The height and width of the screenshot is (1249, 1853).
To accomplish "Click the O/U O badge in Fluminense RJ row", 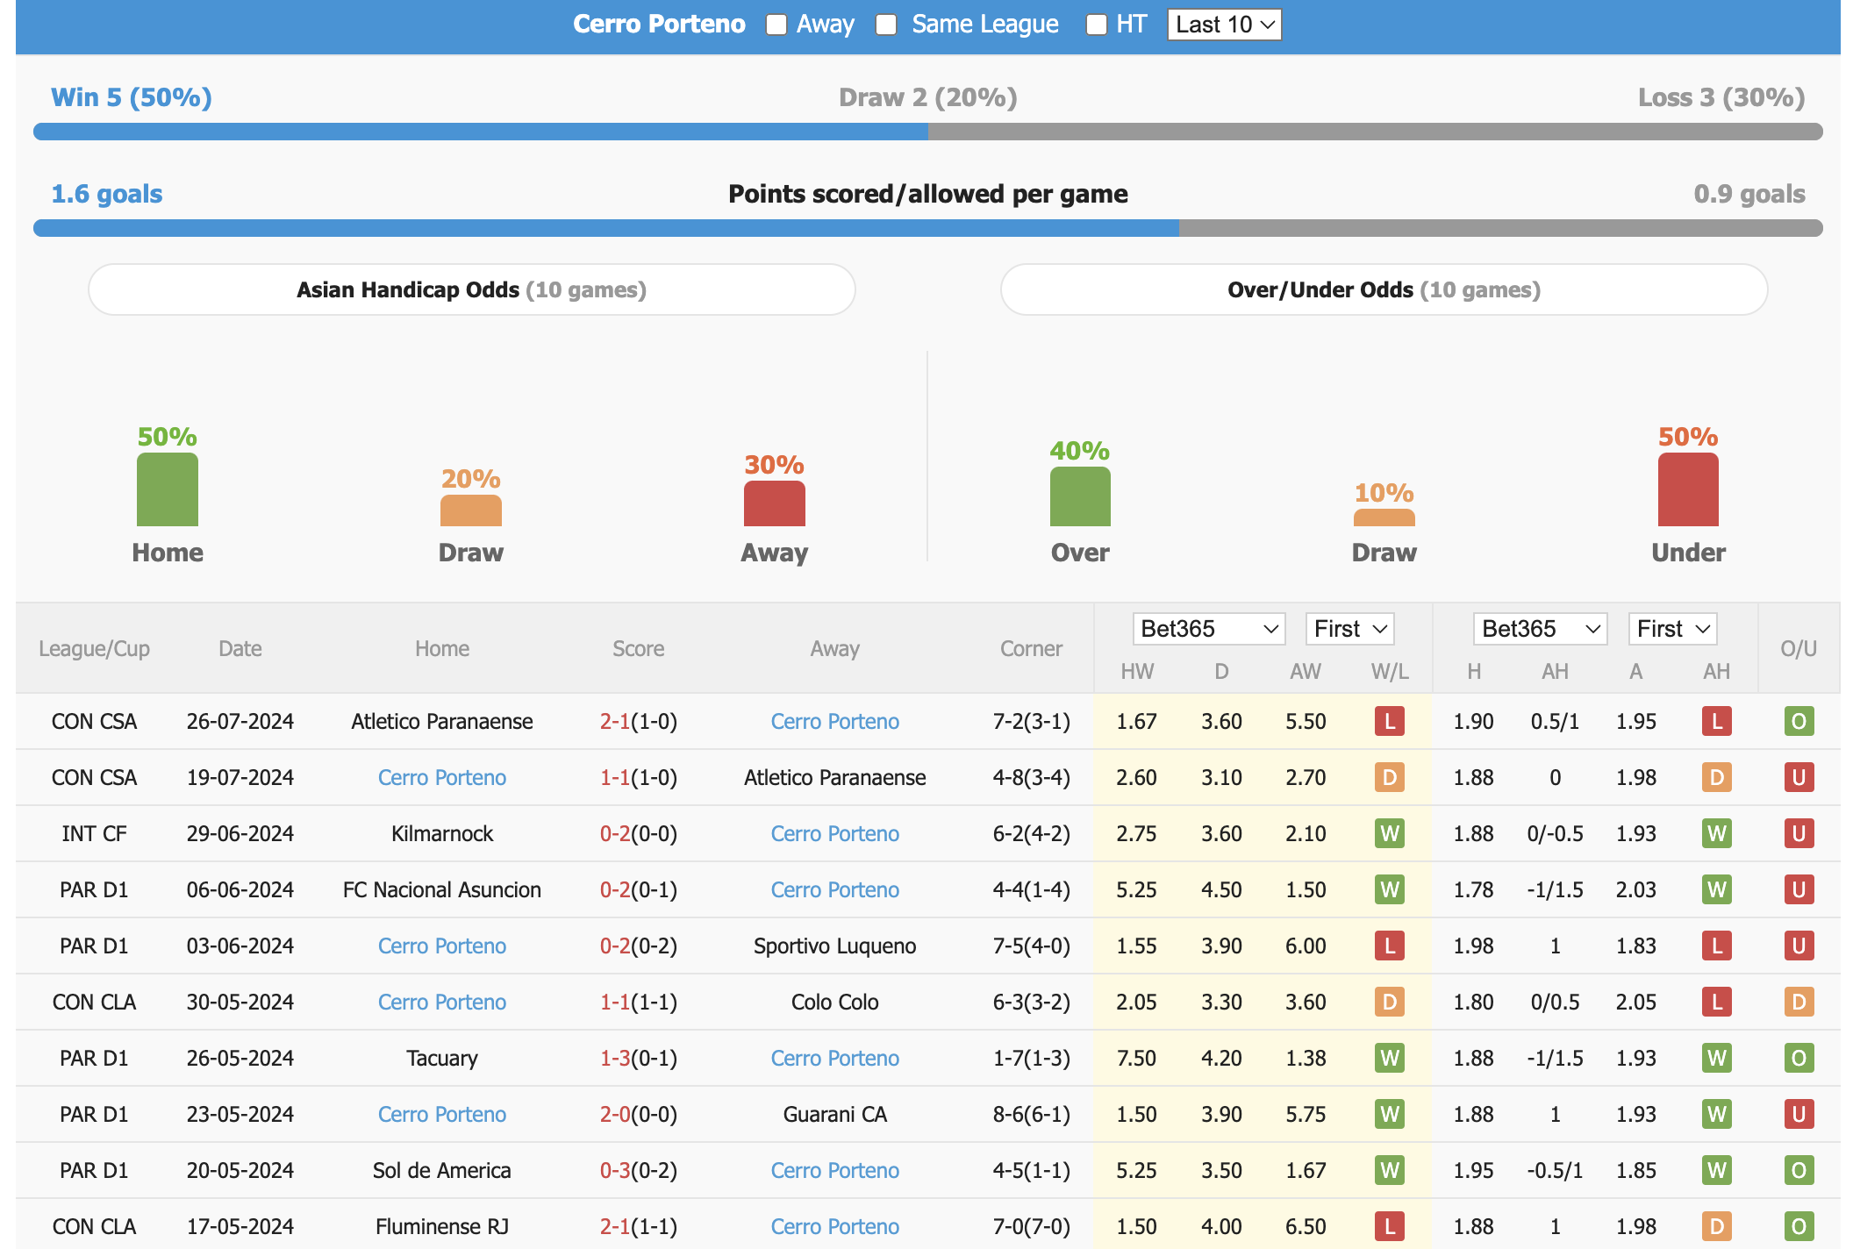I will [1799, 1226].
